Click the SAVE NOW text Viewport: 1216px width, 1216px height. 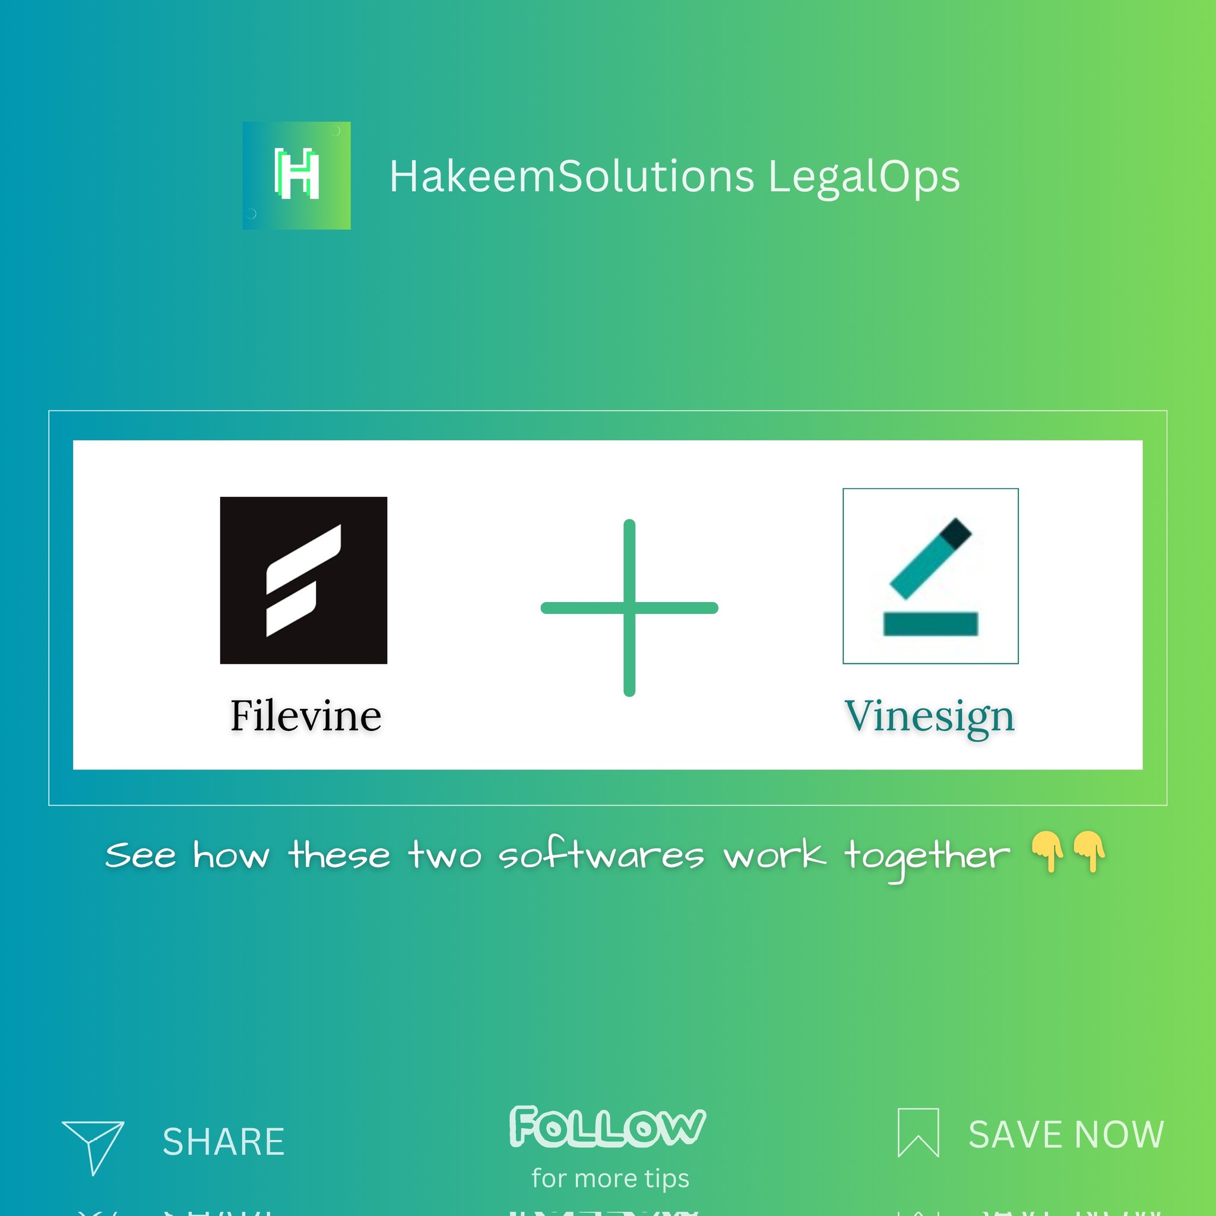1066,1135
